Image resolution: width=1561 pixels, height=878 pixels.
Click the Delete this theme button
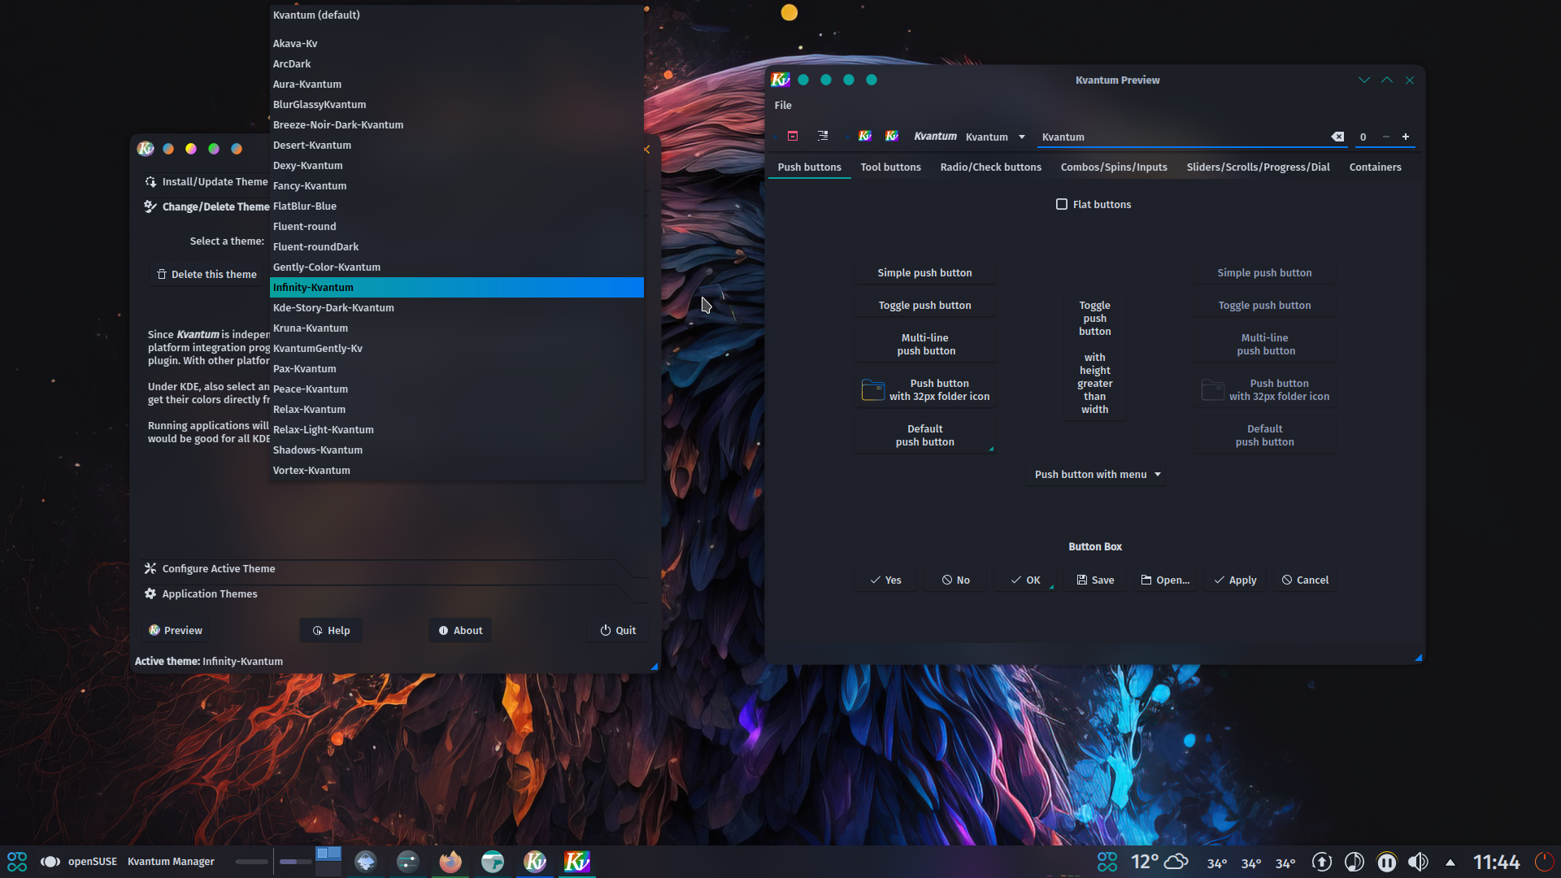[x=207, y=274]
